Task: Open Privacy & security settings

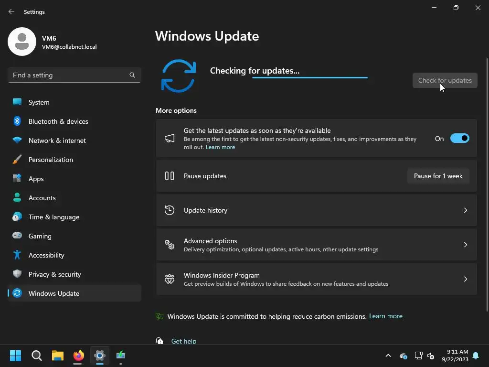Action: coord(74,274)
